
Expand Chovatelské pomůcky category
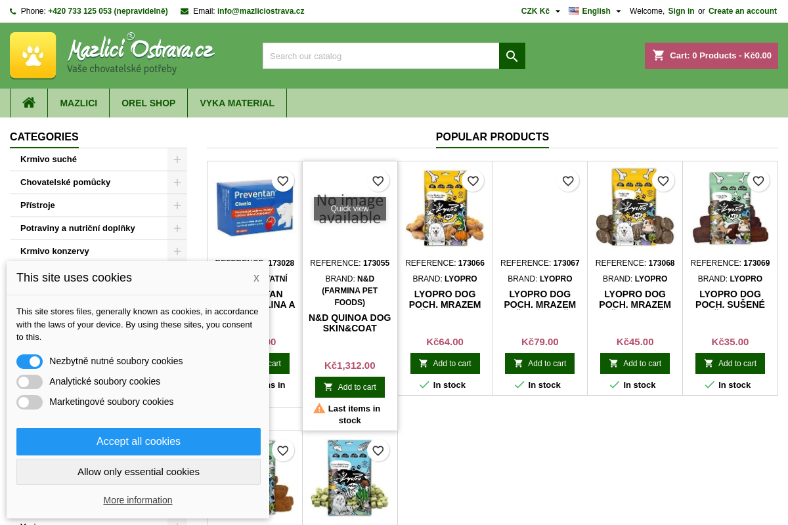pyautogui.click(x=177, y=182)
